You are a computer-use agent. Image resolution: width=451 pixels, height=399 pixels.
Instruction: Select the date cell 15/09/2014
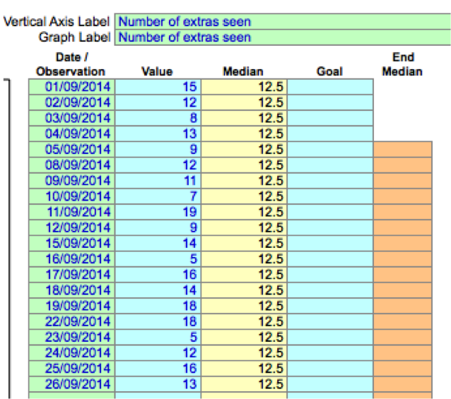click(72, 244)
